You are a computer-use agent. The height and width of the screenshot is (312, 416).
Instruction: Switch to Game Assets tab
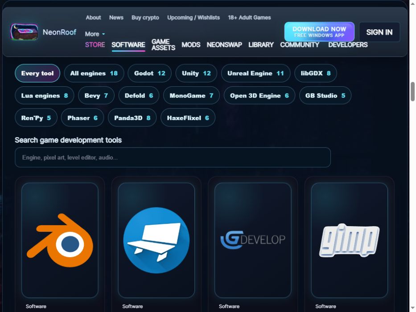(x=164, y=45)
